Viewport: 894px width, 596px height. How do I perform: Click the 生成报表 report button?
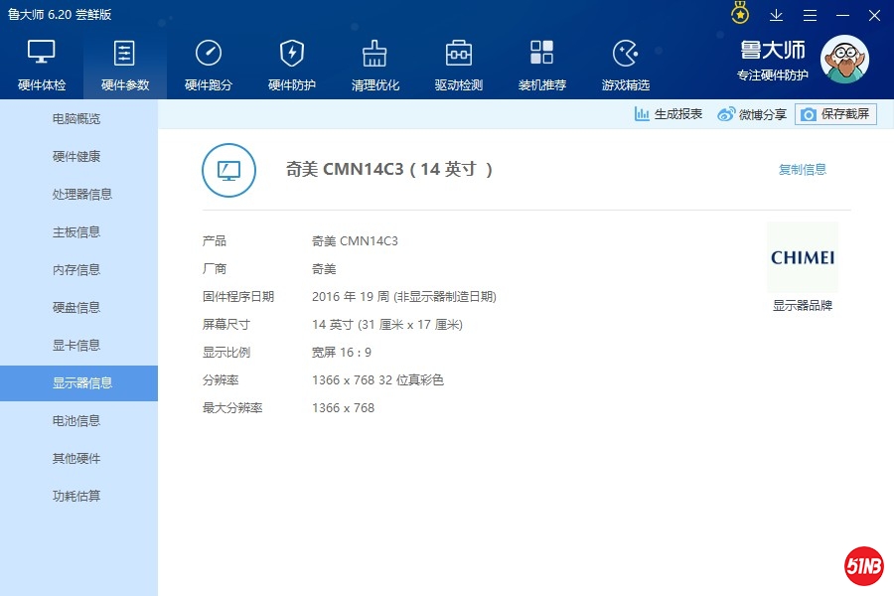click(x=669, y=114)
